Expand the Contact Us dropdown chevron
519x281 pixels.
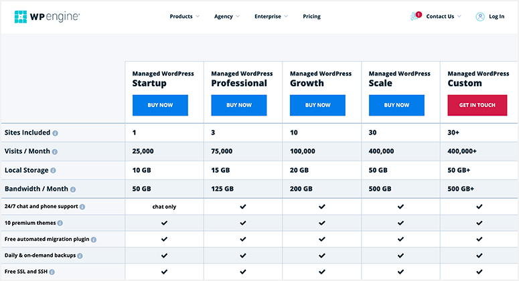point(459,16)
